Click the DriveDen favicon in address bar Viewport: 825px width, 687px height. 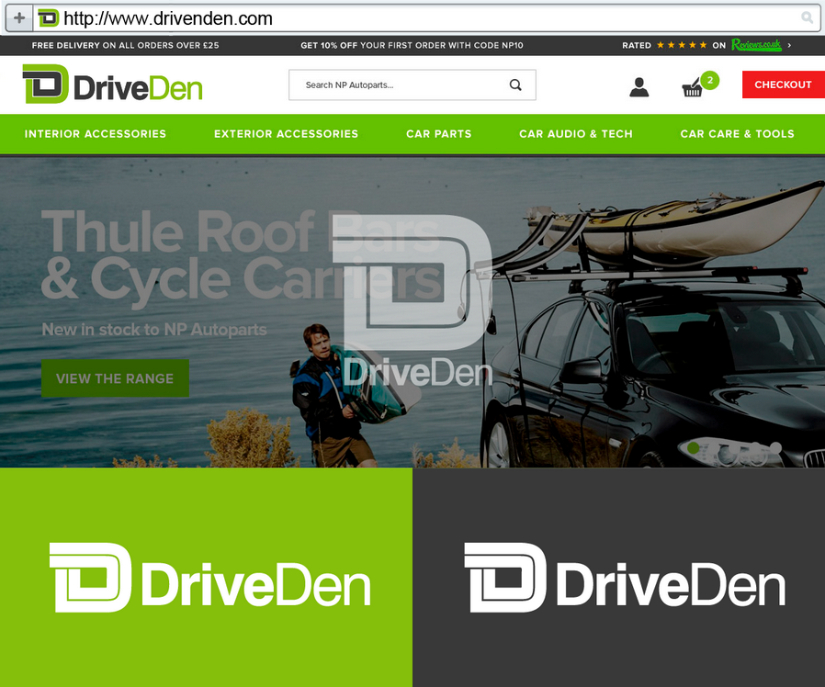(x=49, y=18)
